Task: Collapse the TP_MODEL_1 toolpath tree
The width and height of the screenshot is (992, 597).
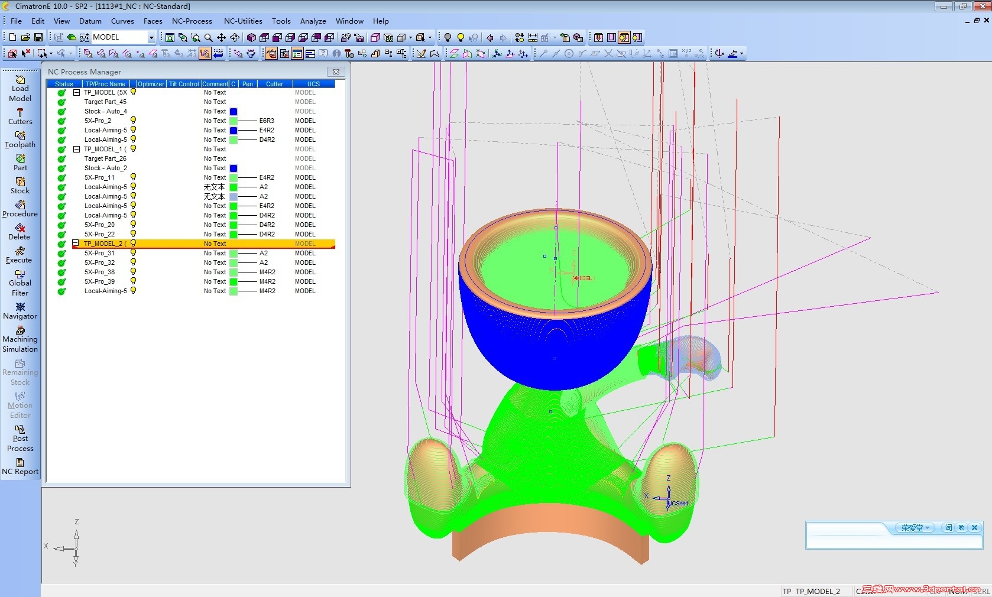Action: [x=76, y=149]
